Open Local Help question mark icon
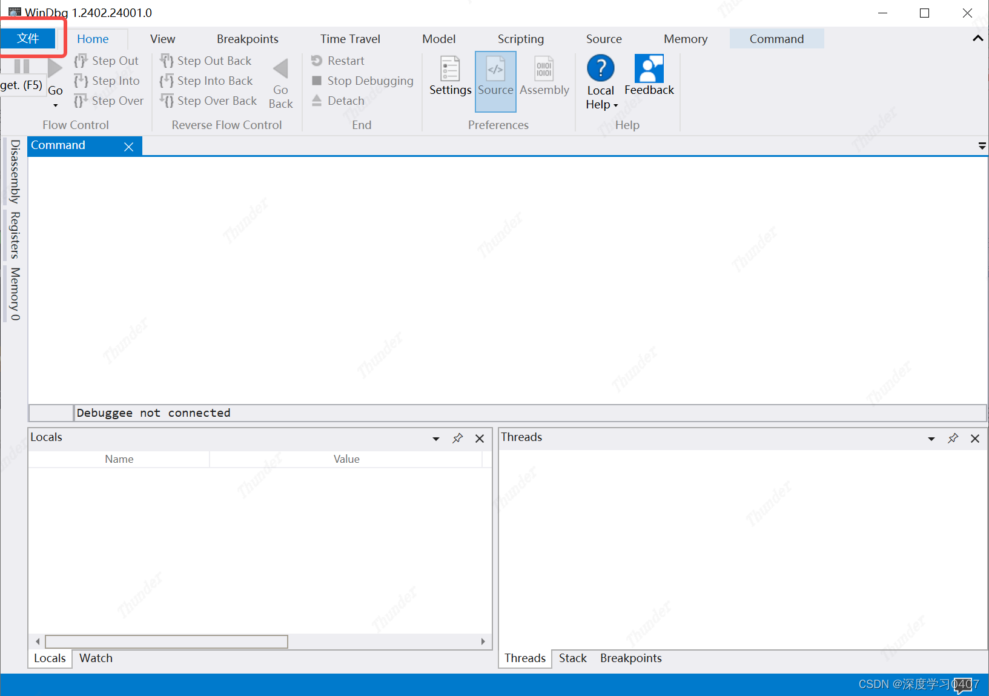Image resolution: width=989 pixels, height=696 pixels. (x=601, y=68)
